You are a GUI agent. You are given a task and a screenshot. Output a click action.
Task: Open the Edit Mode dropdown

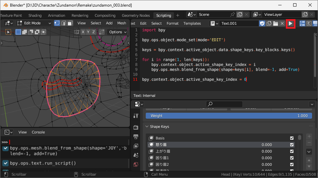(34, 23)
